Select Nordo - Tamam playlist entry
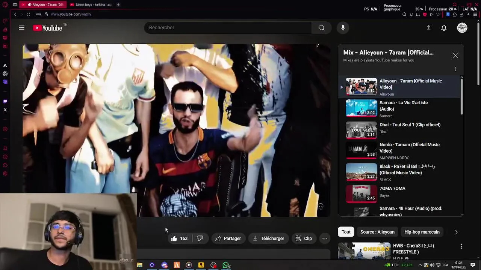 coord(399,151)
